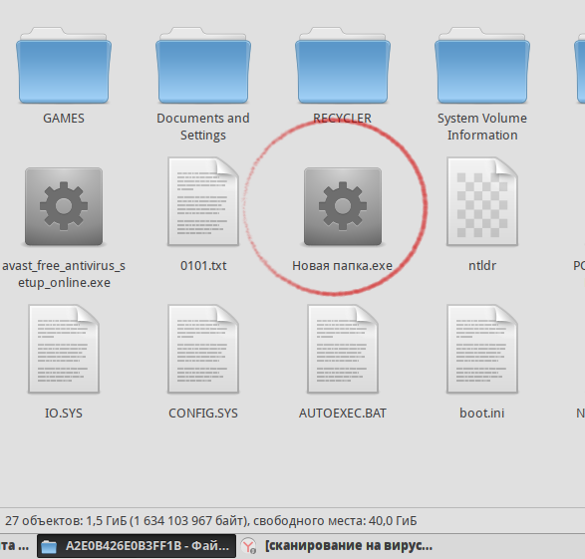Viewport: 585px width, 559px height.
Task: Click the truncated taskbar item ending та ...
Action: pos(15,546)
